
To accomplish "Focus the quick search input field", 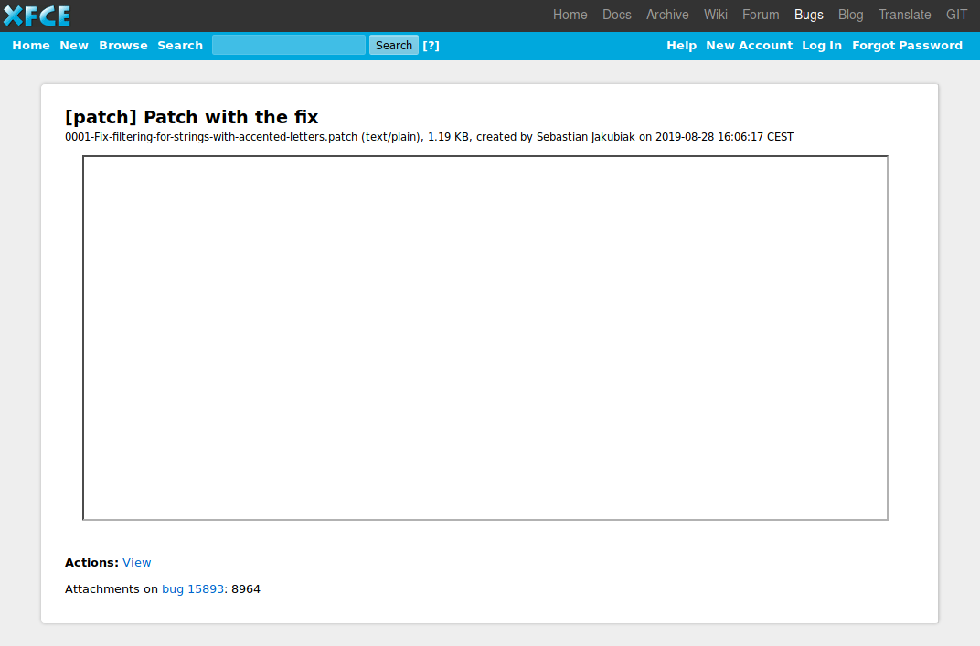I will tap(289, 45).
